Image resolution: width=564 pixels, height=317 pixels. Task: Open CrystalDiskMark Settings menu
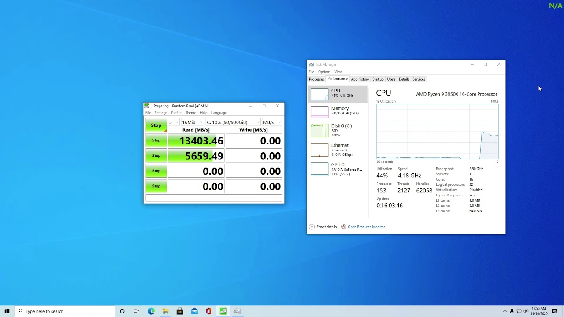click(161, 113)
